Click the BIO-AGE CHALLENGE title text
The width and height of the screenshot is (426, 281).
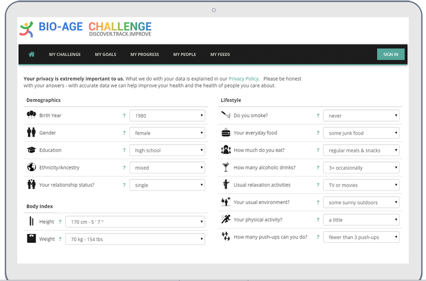coord(95,27)
